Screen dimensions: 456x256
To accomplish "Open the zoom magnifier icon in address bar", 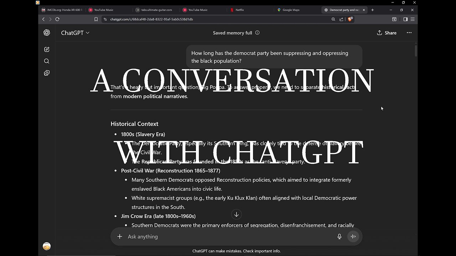I will 333,19.
